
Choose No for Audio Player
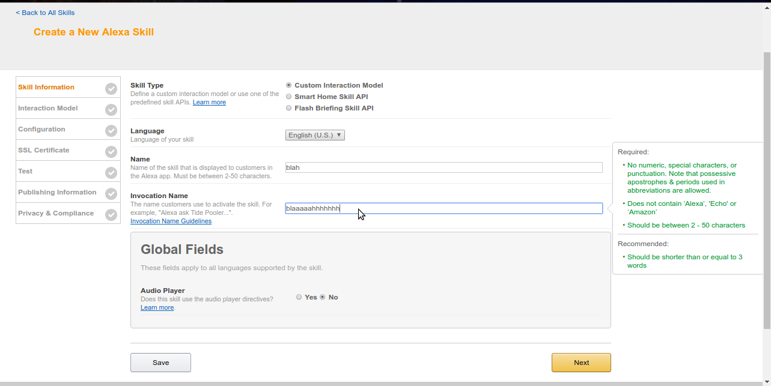pos(323,297)
